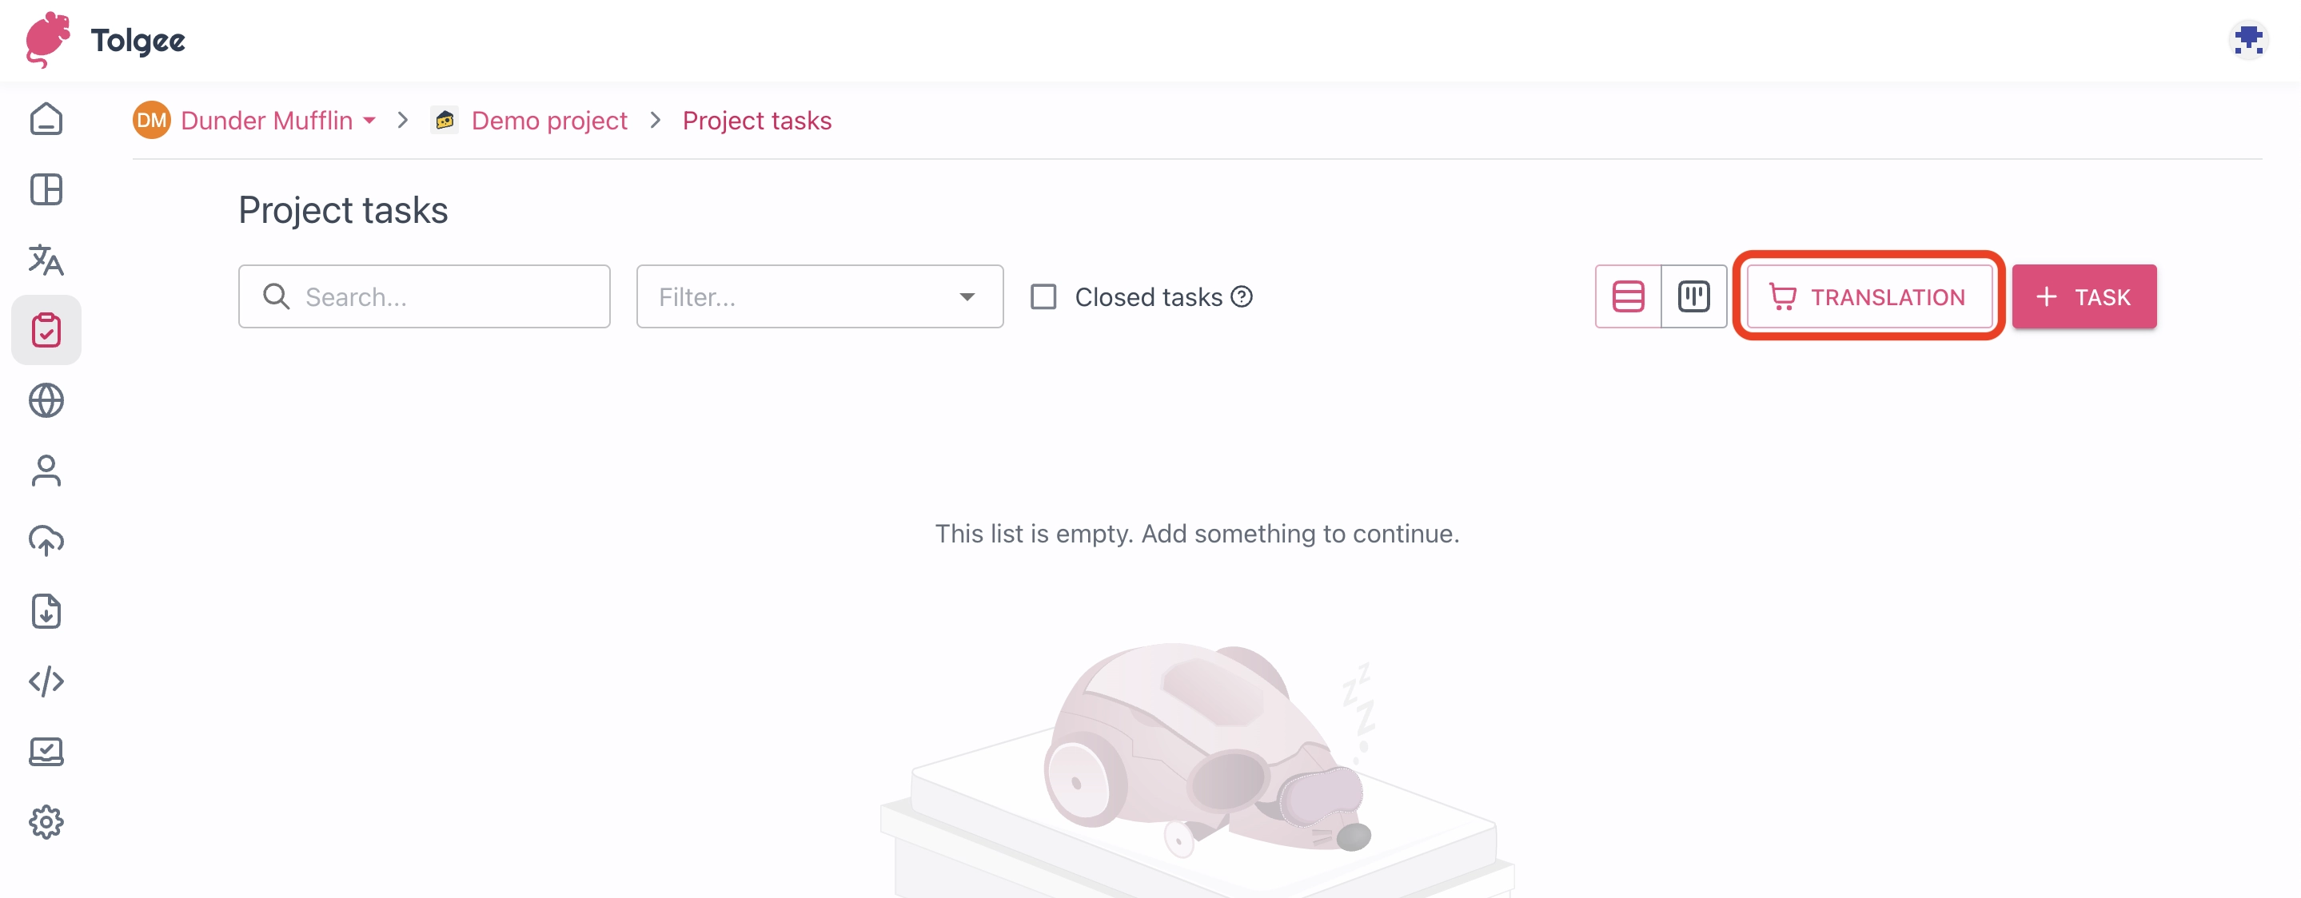This screenshot has width=2301, height=898.
Task: Open the Import cloud-upload icon
Action: point(46,540)
